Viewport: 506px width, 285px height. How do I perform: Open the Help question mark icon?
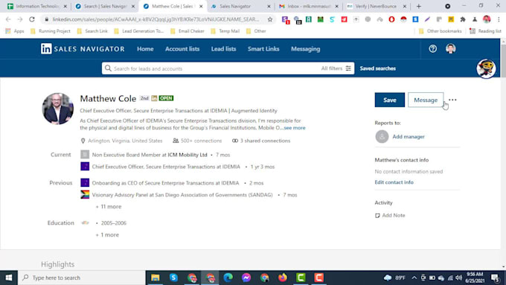432,48
